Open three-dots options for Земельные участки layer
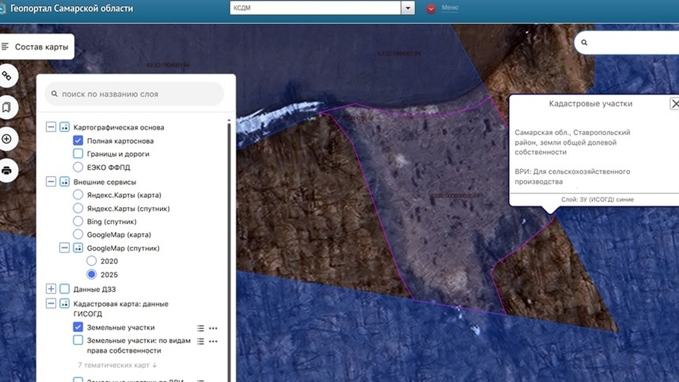 pos(213,328)
